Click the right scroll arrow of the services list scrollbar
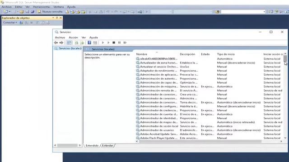Image resolution: width=289 pixels, height=162 pixels. [281, 141]
